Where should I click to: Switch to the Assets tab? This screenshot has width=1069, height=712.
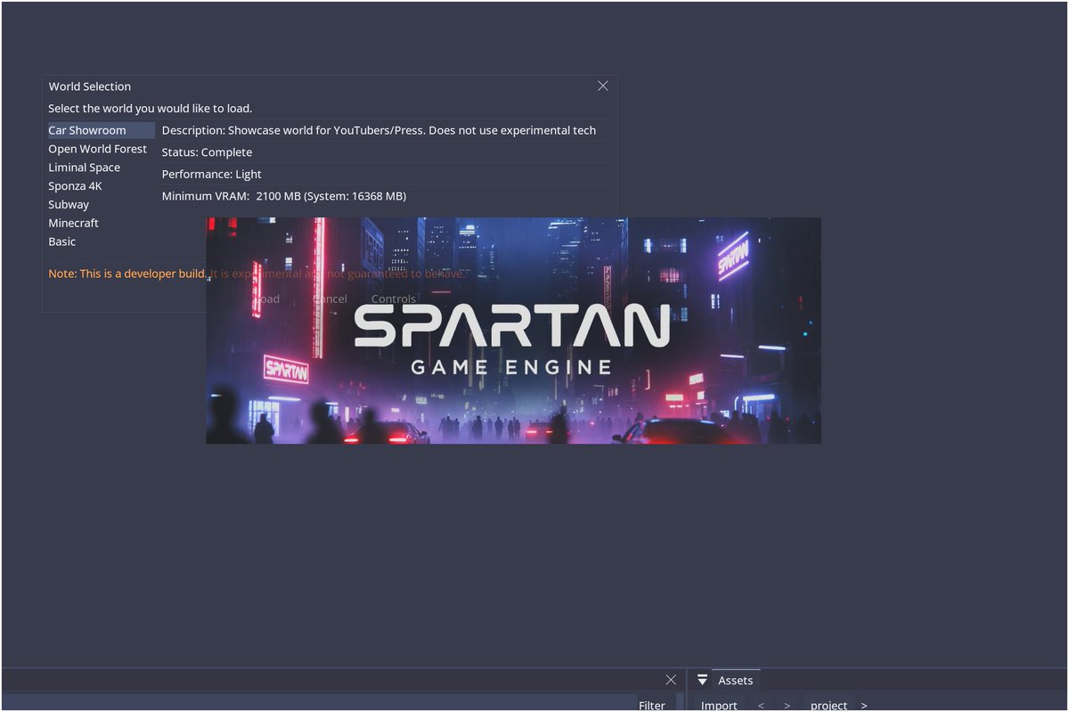(x=735, y=680)
